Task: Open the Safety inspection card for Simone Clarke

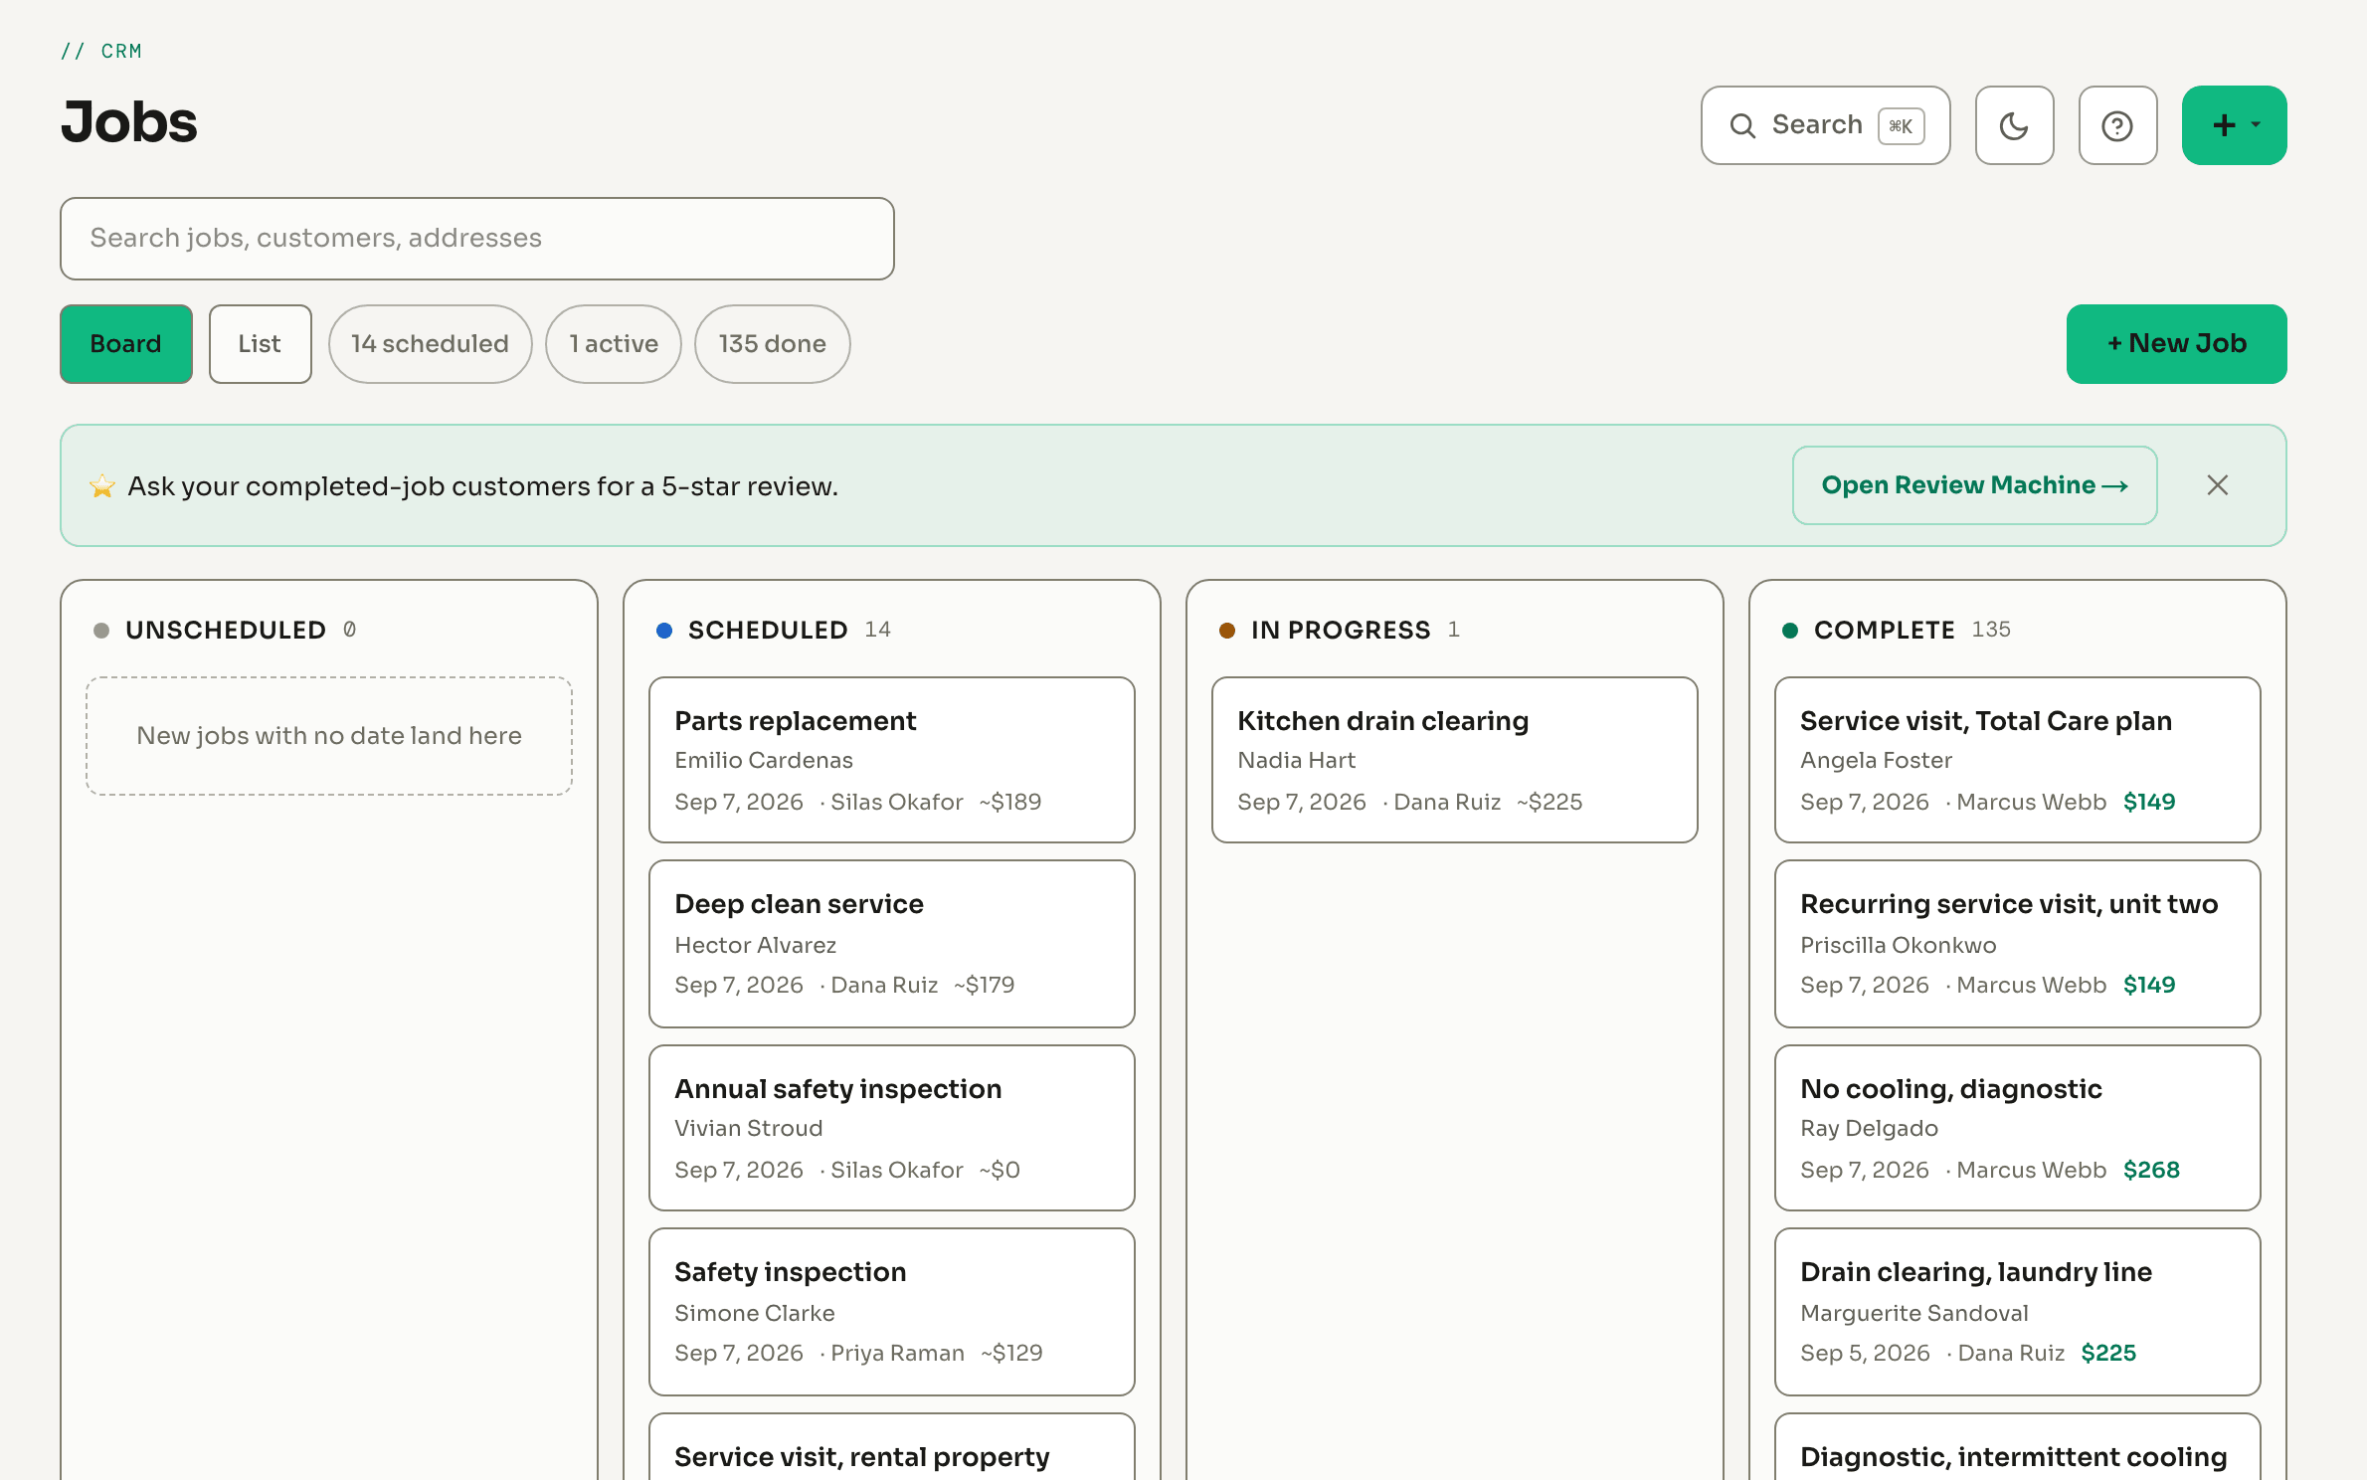Action: 892,1312
